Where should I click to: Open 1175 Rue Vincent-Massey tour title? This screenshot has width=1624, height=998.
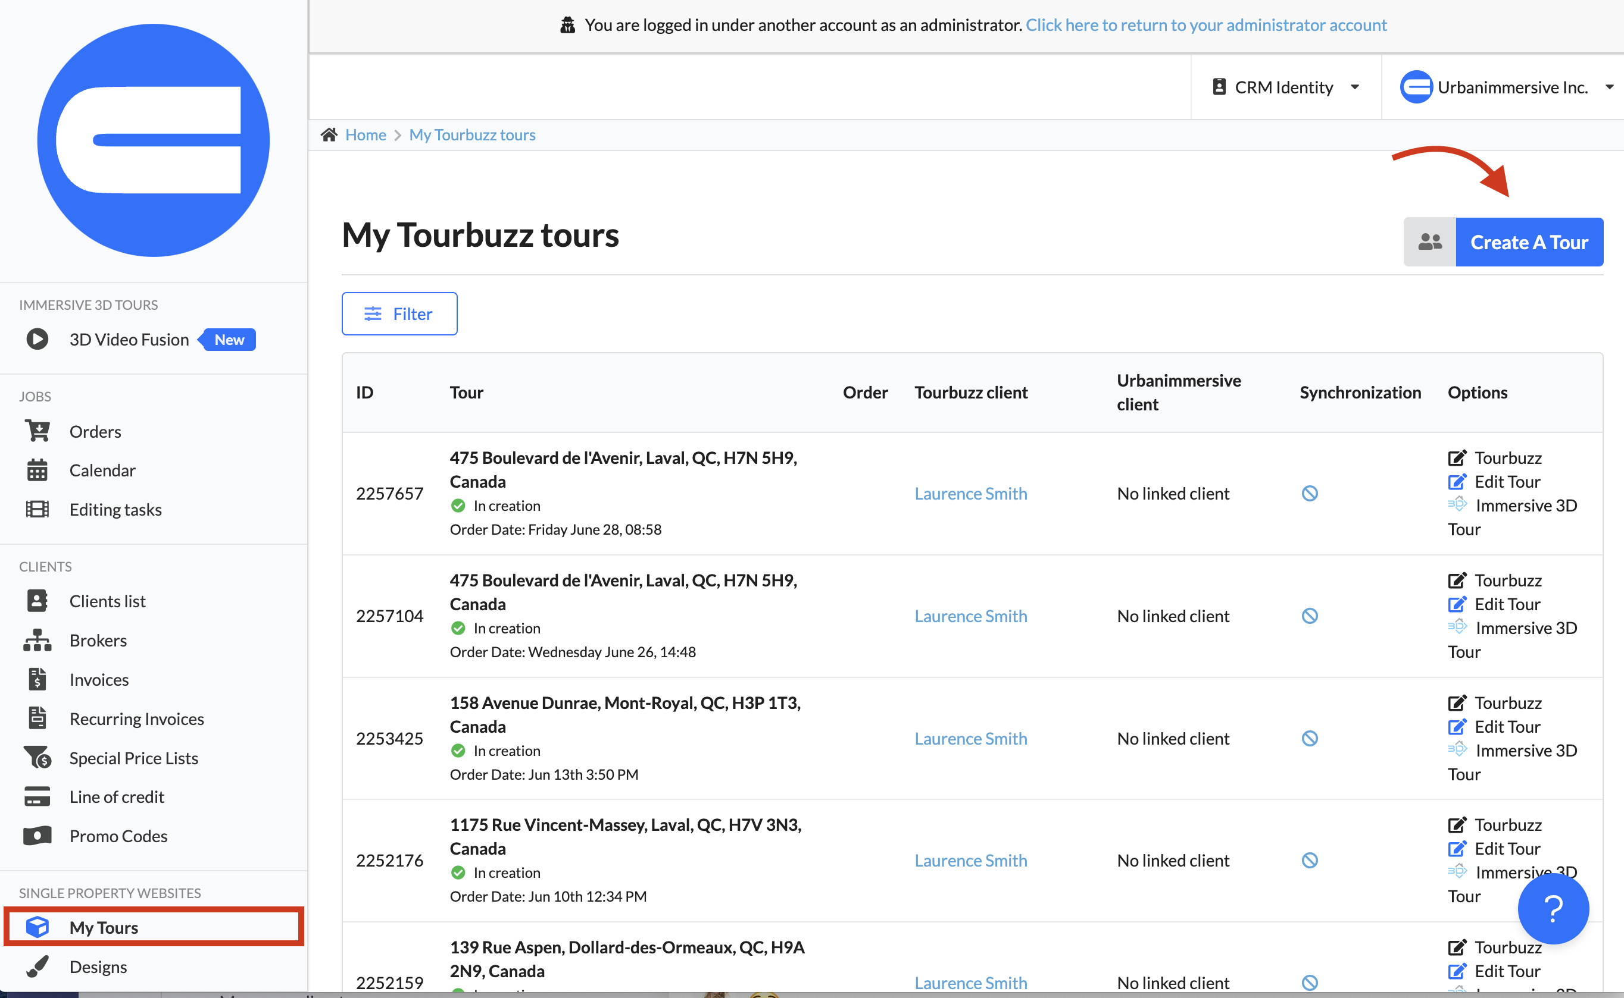click(x=626, y=836)
